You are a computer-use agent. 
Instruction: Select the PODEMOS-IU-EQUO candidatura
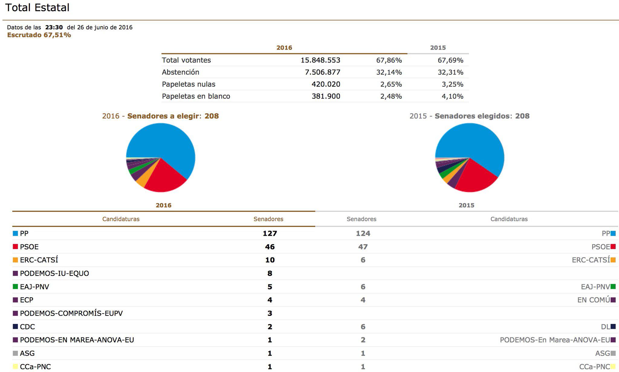(54, 273)
